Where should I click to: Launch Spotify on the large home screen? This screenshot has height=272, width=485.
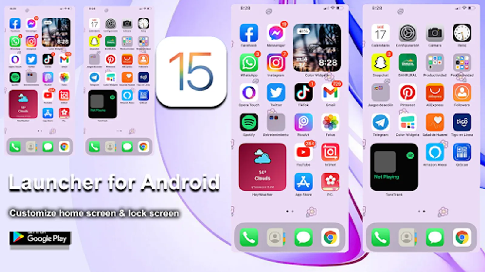tap(249, 122)
